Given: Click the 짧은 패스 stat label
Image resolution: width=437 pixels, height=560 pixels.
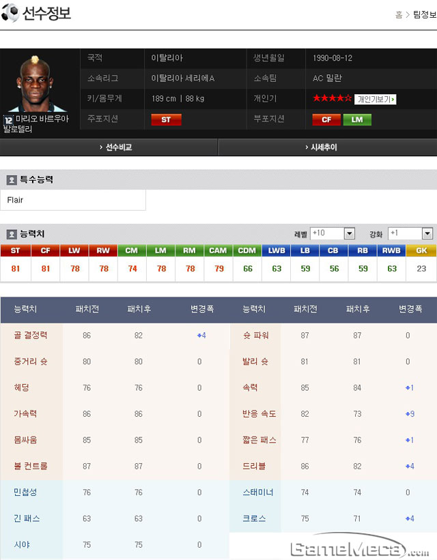Looking at the screenshot, I should [259, 440].
